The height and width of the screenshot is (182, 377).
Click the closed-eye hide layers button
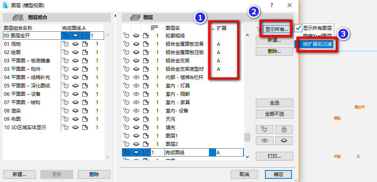coord(284,141)
